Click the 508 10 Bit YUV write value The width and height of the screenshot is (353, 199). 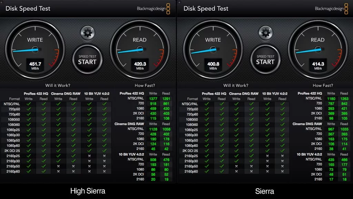pos(153,160)
